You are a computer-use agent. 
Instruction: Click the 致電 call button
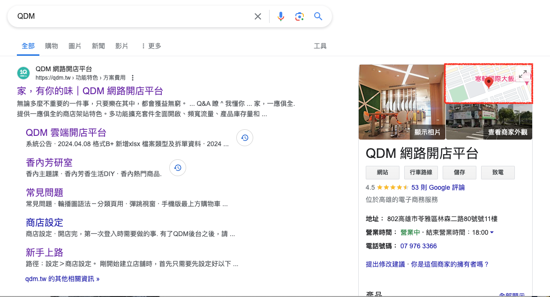pyautogui.click(x=498, y=172)
